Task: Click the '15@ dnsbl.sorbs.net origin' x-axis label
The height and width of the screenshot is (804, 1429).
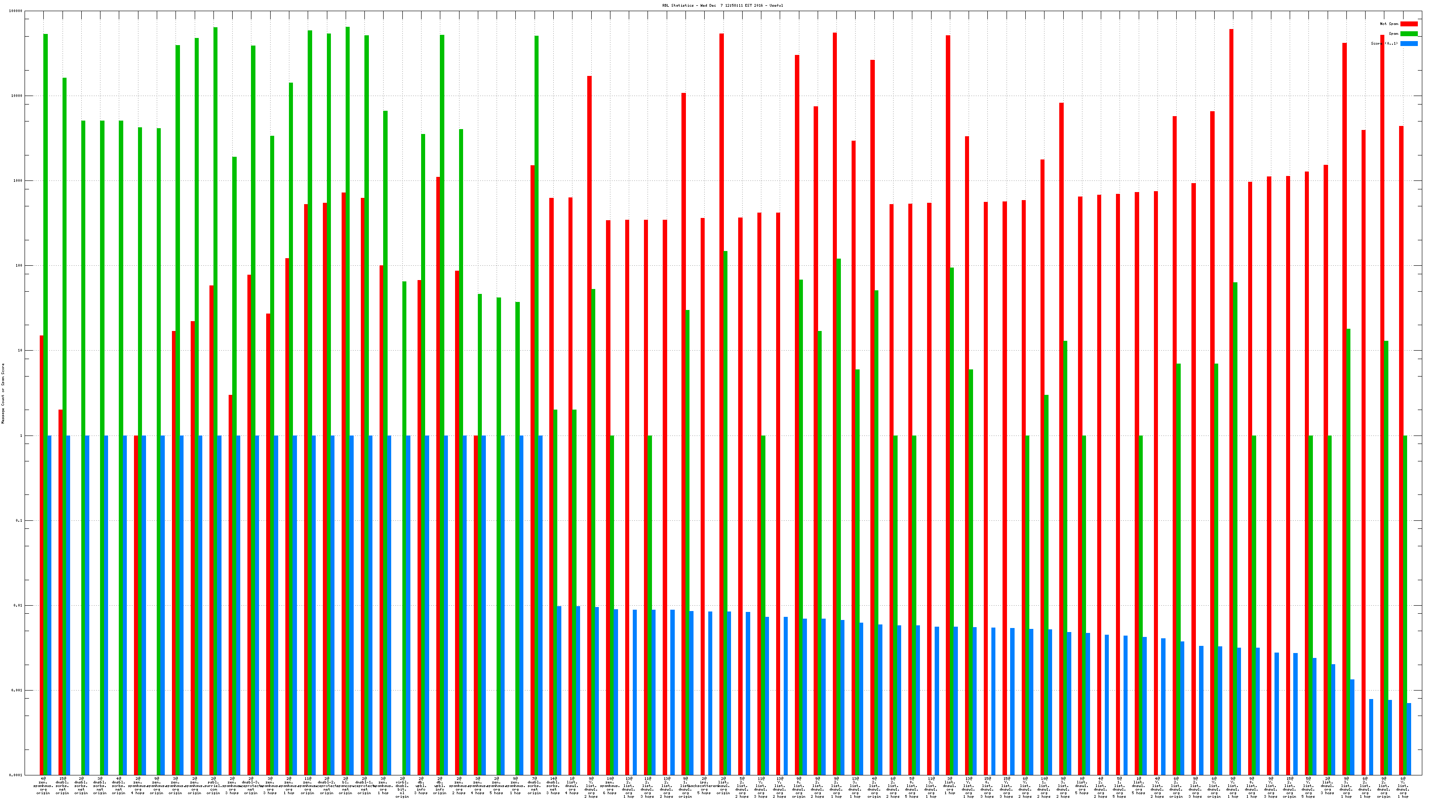Action: 62,786
